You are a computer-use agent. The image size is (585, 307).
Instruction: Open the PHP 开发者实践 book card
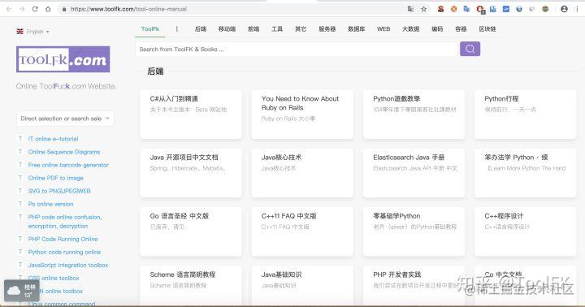(414, 286)
